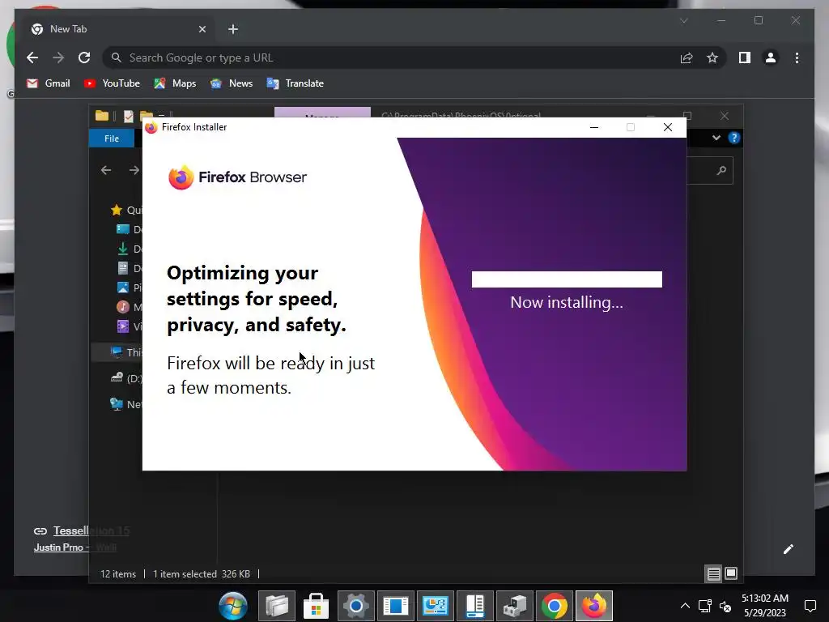
Task: Open the News bookmark
Action: click(x=231, y=83)
